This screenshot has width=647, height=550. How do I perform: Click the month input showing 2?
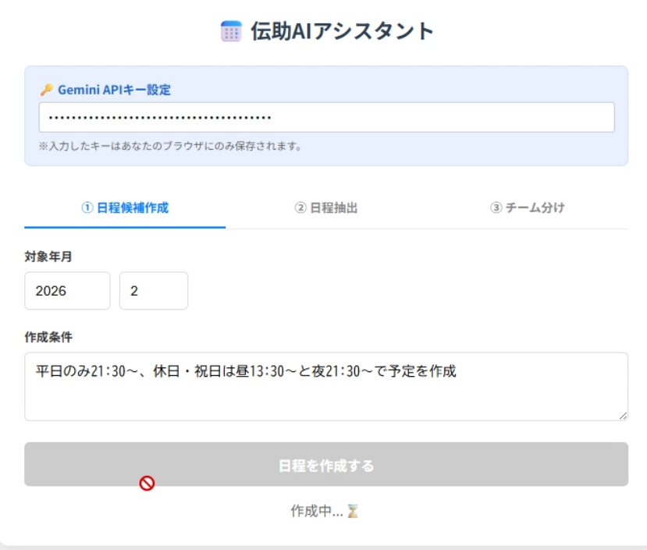pyautogui.click(x=153, y=290)
